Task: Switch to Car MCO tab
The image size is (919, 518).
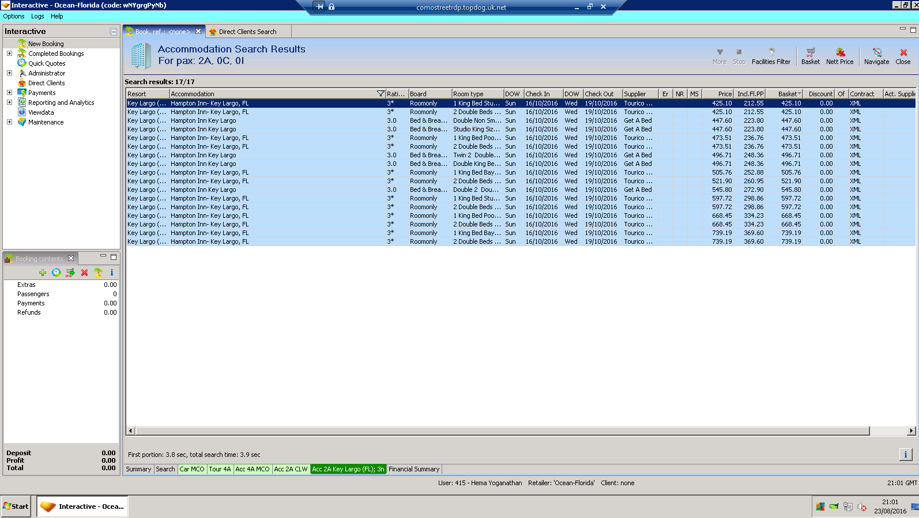Action: point(192,469)
